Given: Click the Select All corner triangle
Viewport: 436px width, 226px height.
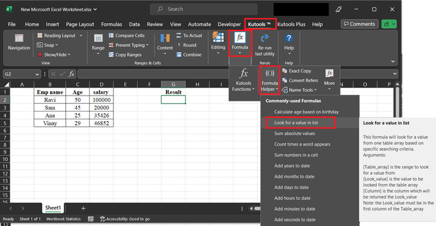Looking at the screenshot, I should (x=6, y=85).
